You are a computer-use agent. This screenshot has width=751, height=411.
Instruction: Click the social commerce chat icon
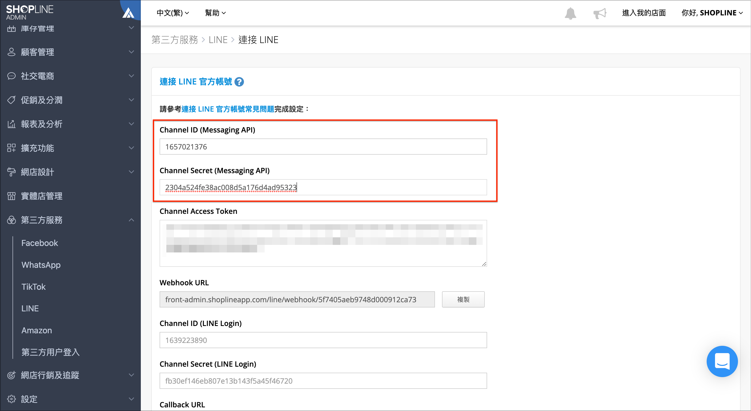coord(11,76)
